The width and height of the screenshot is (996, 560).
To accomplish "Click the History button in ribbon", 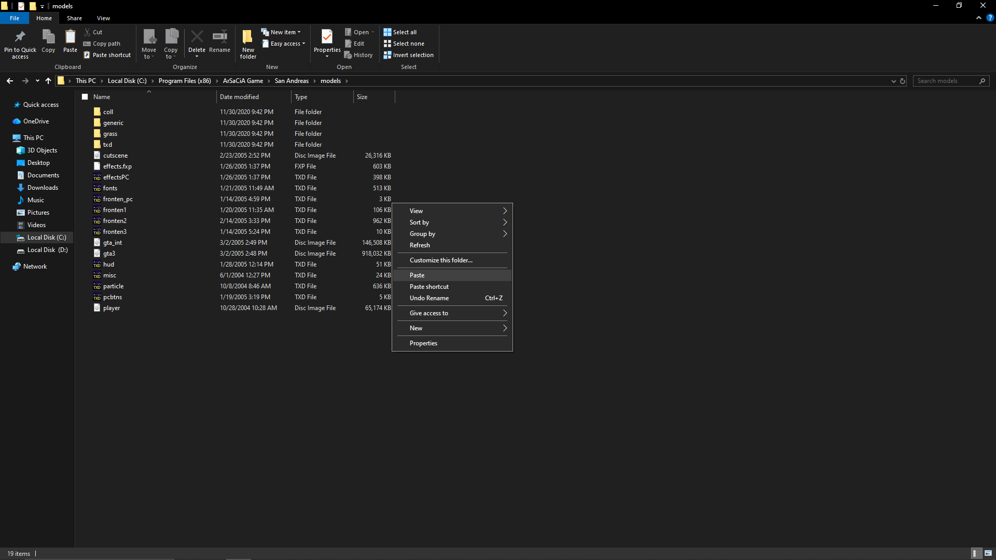I will click(x=358, y=55).
